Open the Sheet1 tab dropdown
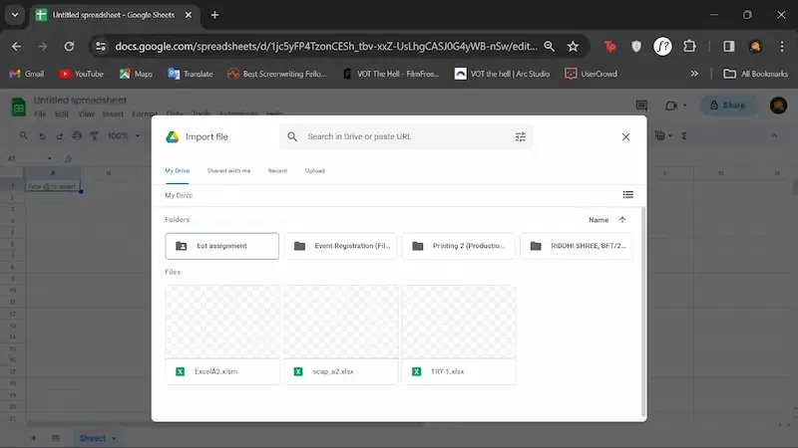This screenshot has height=448, width=798. [114, 438]
